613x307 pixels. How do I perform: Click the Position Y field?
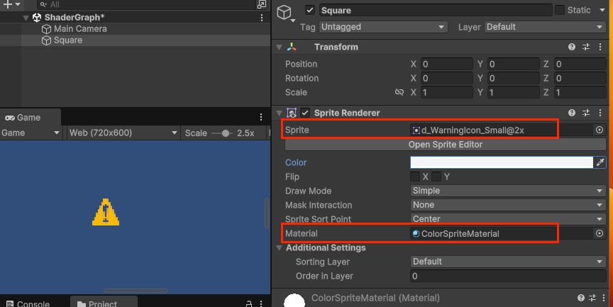pyautogui.click(x=513, y=64)
